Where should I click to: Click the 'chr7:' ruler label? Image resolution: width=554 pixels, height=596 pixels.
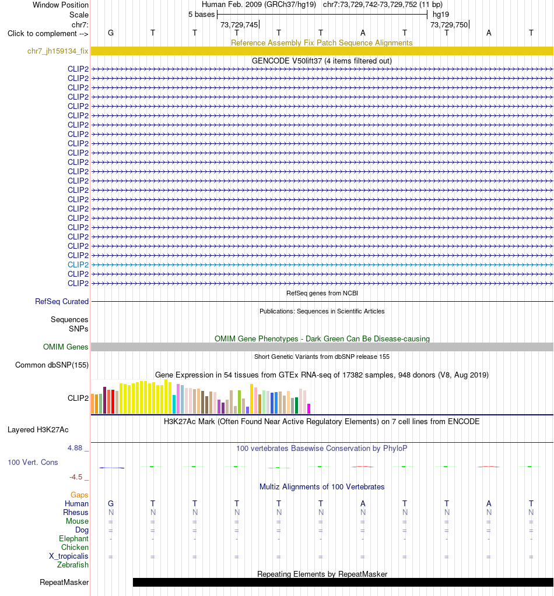pos(80,24)
